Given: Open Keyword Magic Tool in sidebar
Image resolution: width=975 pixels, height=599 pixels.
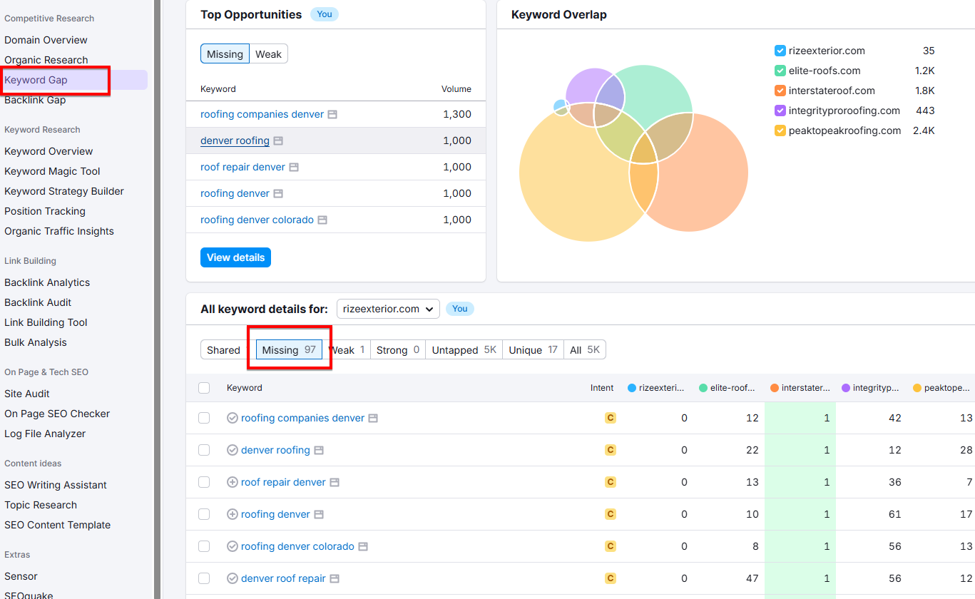Looking at the screenshot, I should point(52,171).
